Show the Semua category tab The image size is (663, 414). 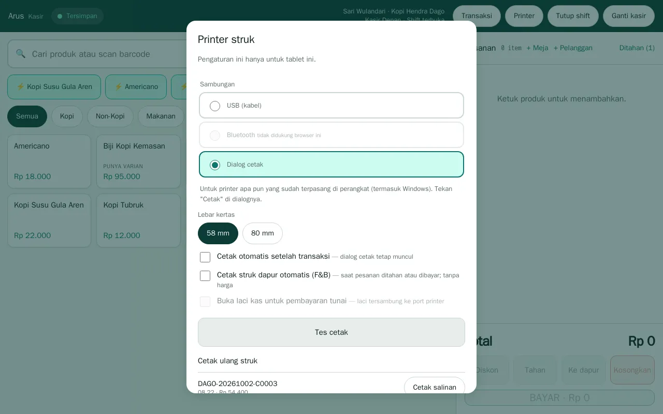coord(27,116)
